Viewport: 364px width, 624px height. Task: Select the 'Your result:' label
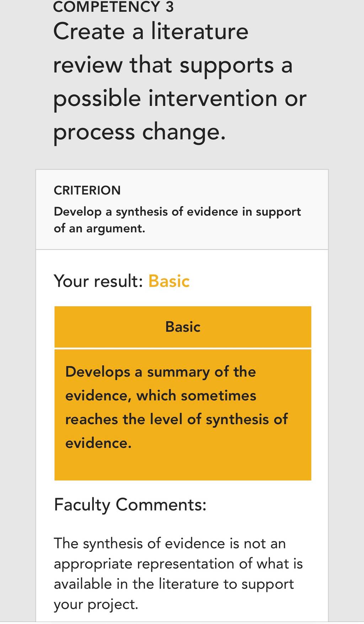[98, 281]
